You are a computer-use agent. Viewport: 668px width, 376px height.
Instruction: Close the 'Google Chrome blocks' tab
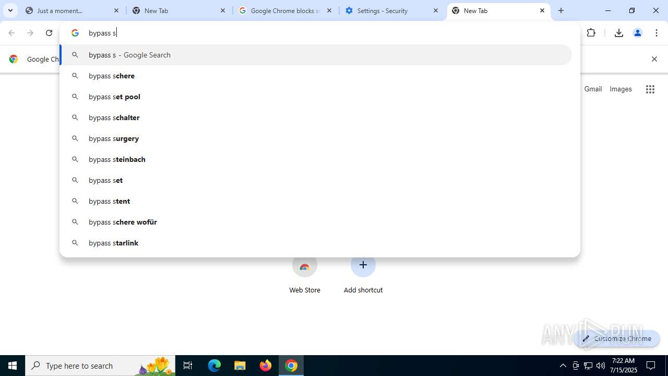click(x=329, y=10)
